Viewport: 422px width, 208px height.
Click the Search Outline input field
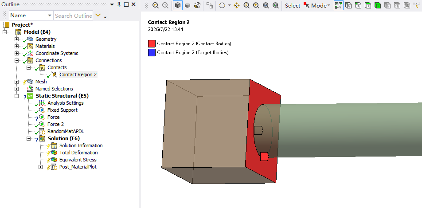pos(73,16)
